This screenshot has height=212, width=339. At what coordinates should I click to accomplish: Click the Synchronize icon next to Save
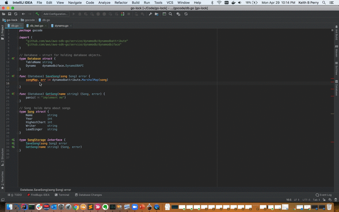click(16, 14)
